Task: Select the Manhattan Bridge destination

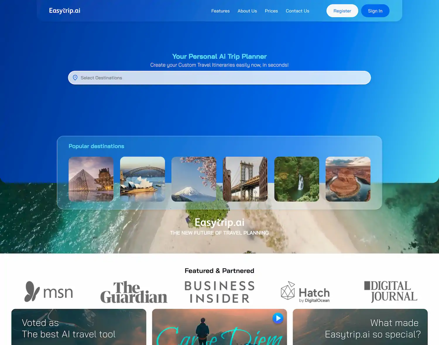Action: point(245,179)
